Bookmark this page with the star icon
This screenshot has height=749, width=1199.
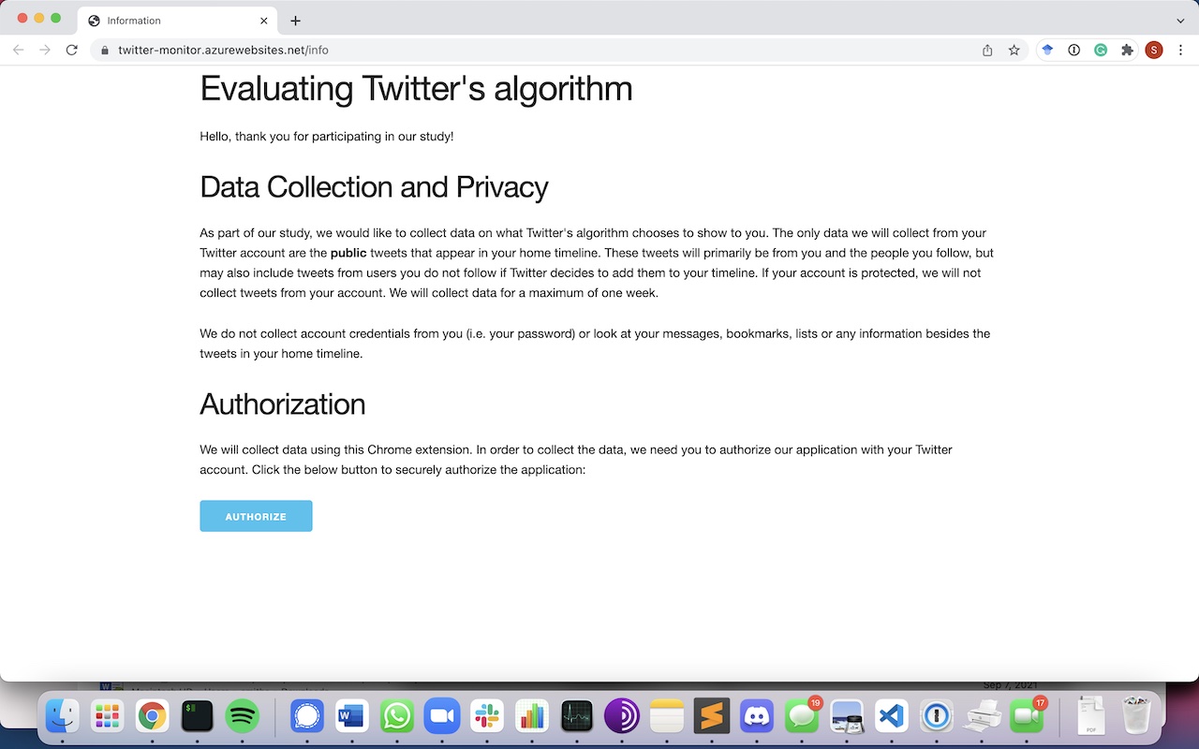pyautogui.click(x=1014, y=51)
